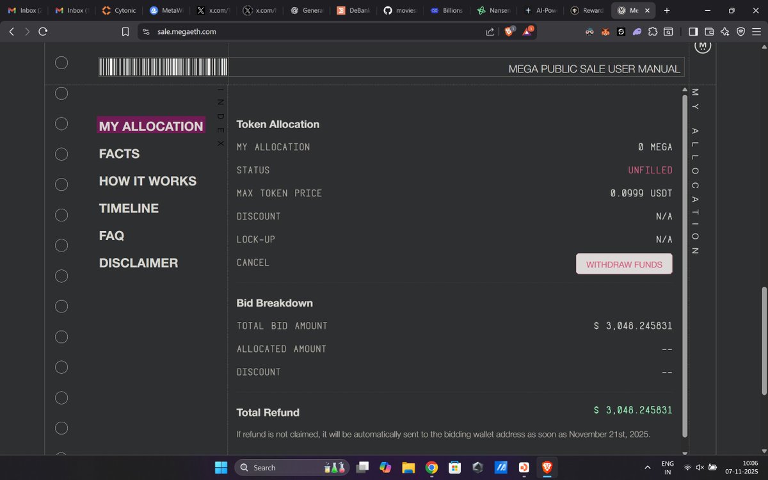Switch to the GitHub movies tab
768x480 pixels.
pos(400,10)
